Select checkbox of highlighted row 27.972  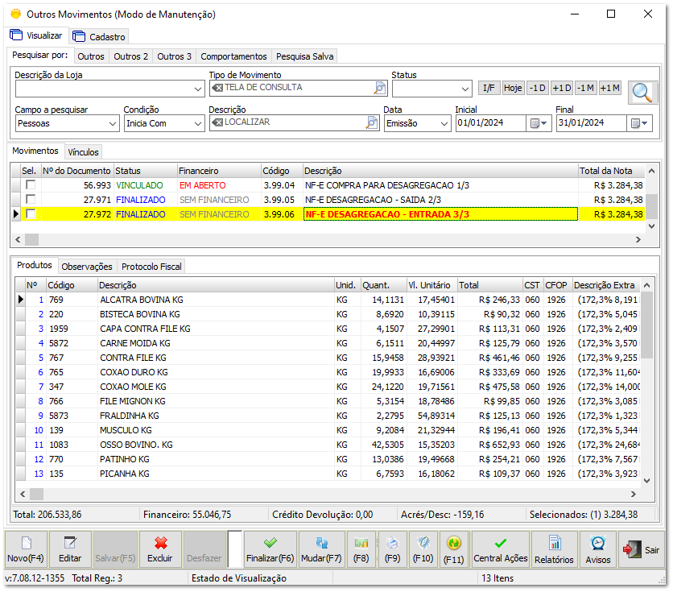tap(31, 214)
